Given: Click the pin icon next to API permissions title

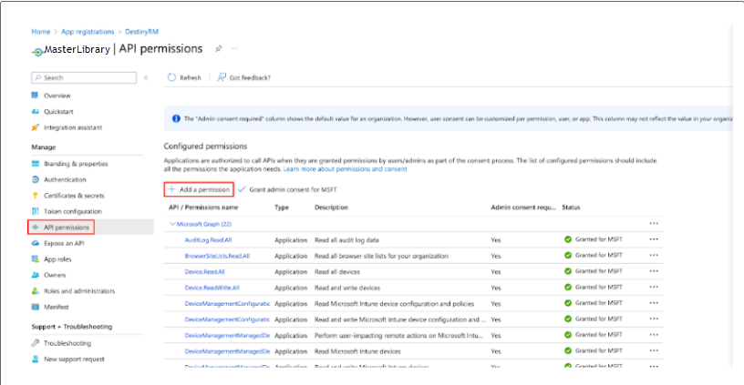Looking at the screenshot, I should click(218, 49).
